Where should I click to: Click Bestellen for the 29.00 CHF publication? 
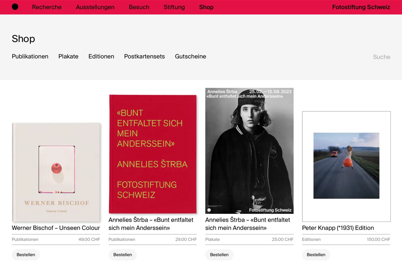pos(122,255)
